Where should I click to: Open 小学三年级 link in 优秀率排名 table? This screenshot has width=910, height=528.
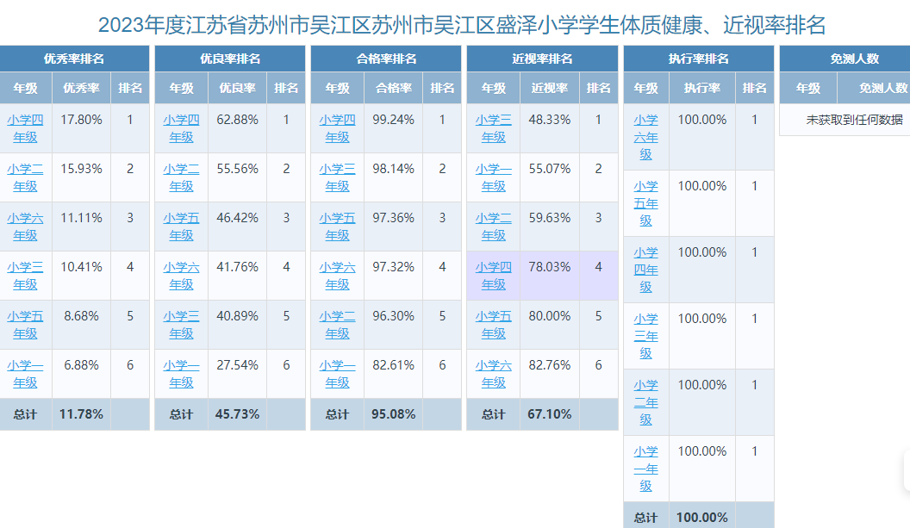26,276
